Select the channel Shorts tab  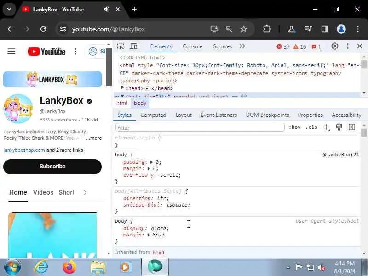click(66, 192)
